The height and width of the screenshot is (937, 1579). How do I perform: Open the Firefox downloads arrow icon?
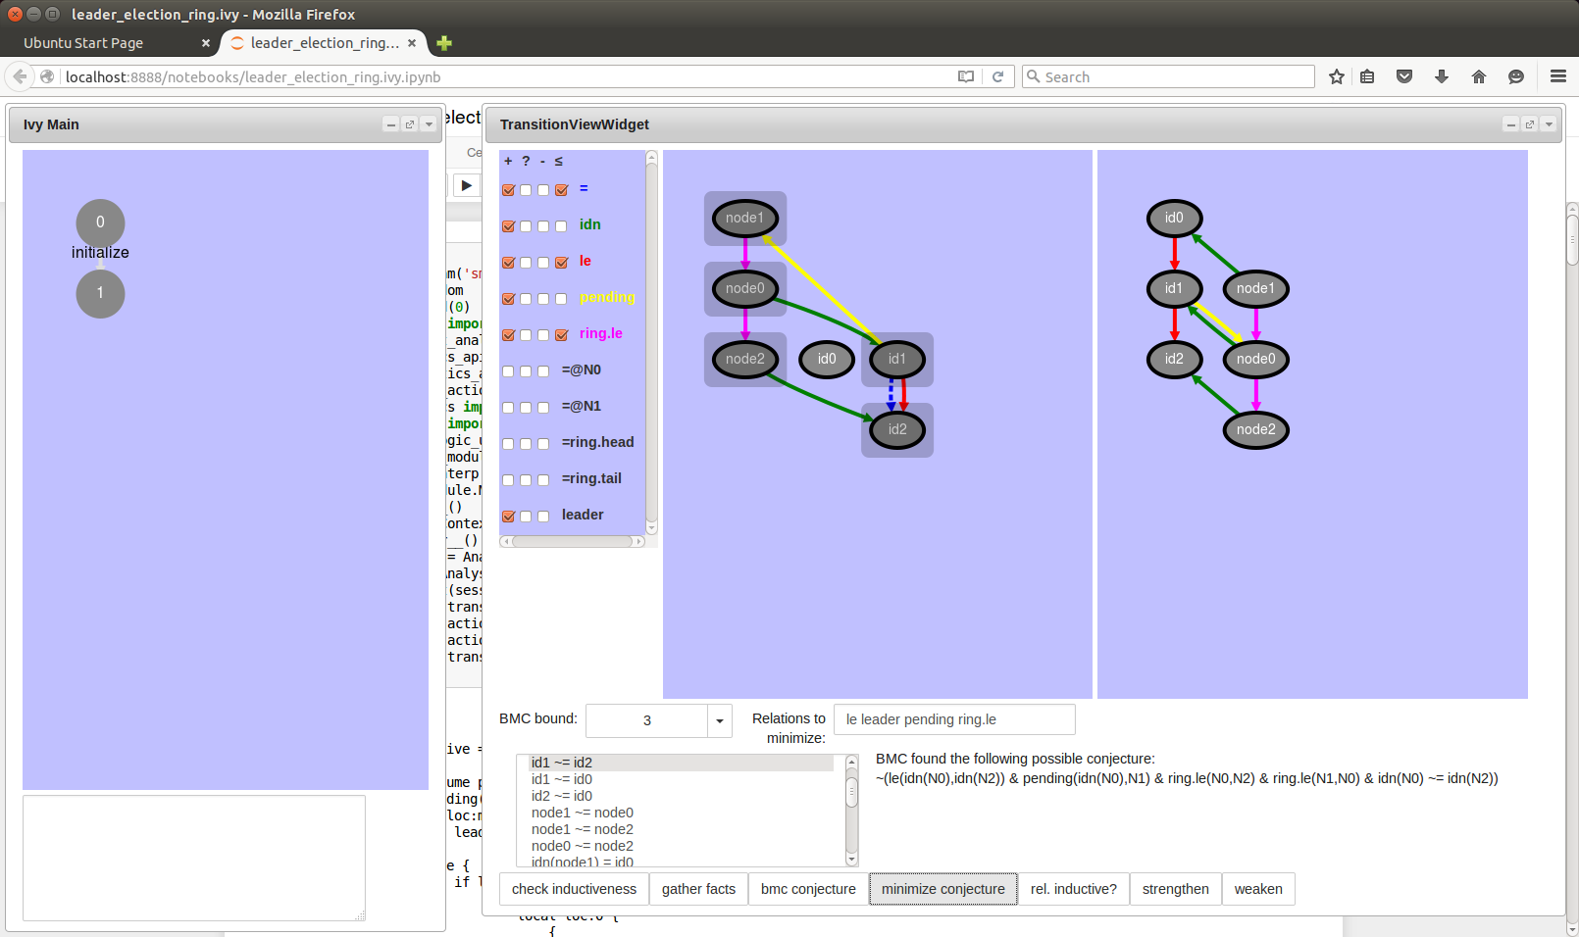click(1441, 76)
